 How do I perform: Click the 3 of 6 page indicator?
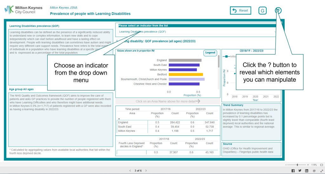tap(138, 171)
